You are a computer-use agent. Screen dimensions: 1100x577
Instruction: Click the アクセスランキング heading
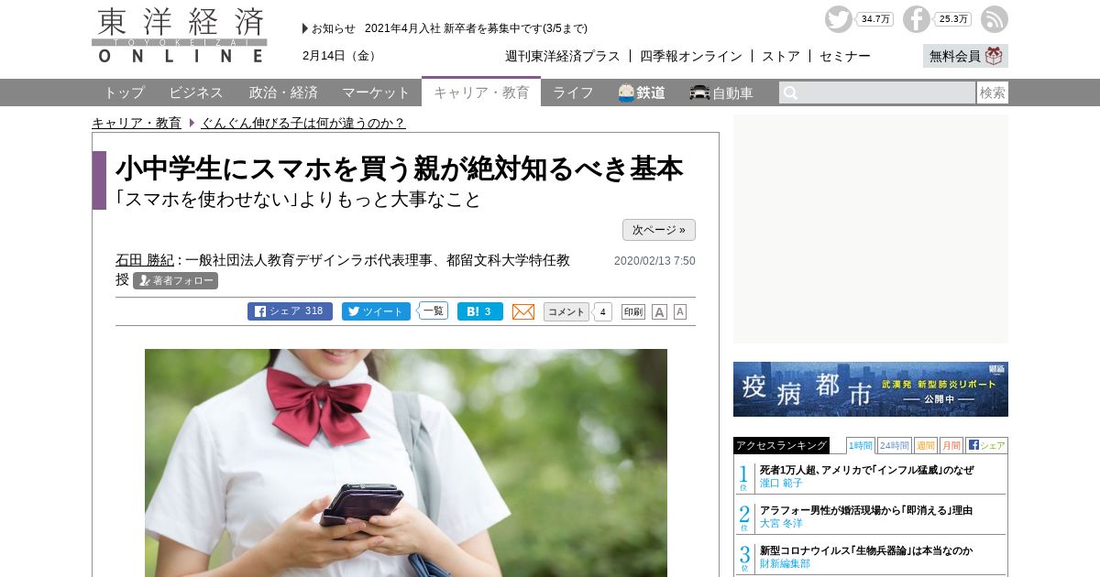(781, 445)
